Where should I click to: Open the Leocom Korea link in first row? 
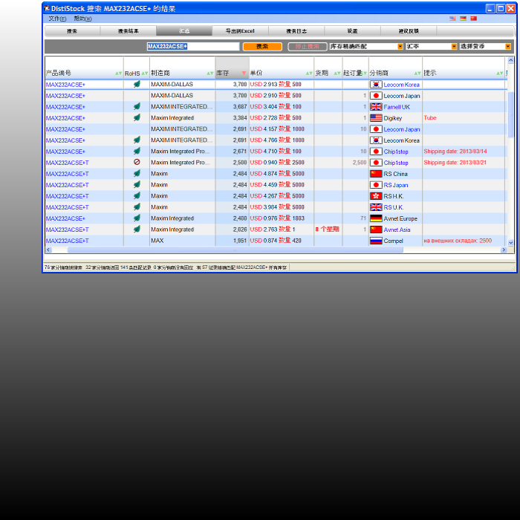401,85
